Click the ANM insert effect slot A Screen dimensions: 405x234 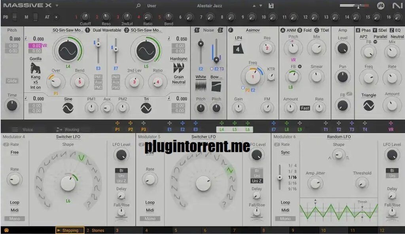[x=288, y=30]
